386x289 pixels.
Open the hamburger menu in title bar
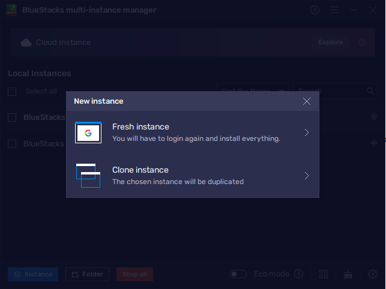pos(334,10)
